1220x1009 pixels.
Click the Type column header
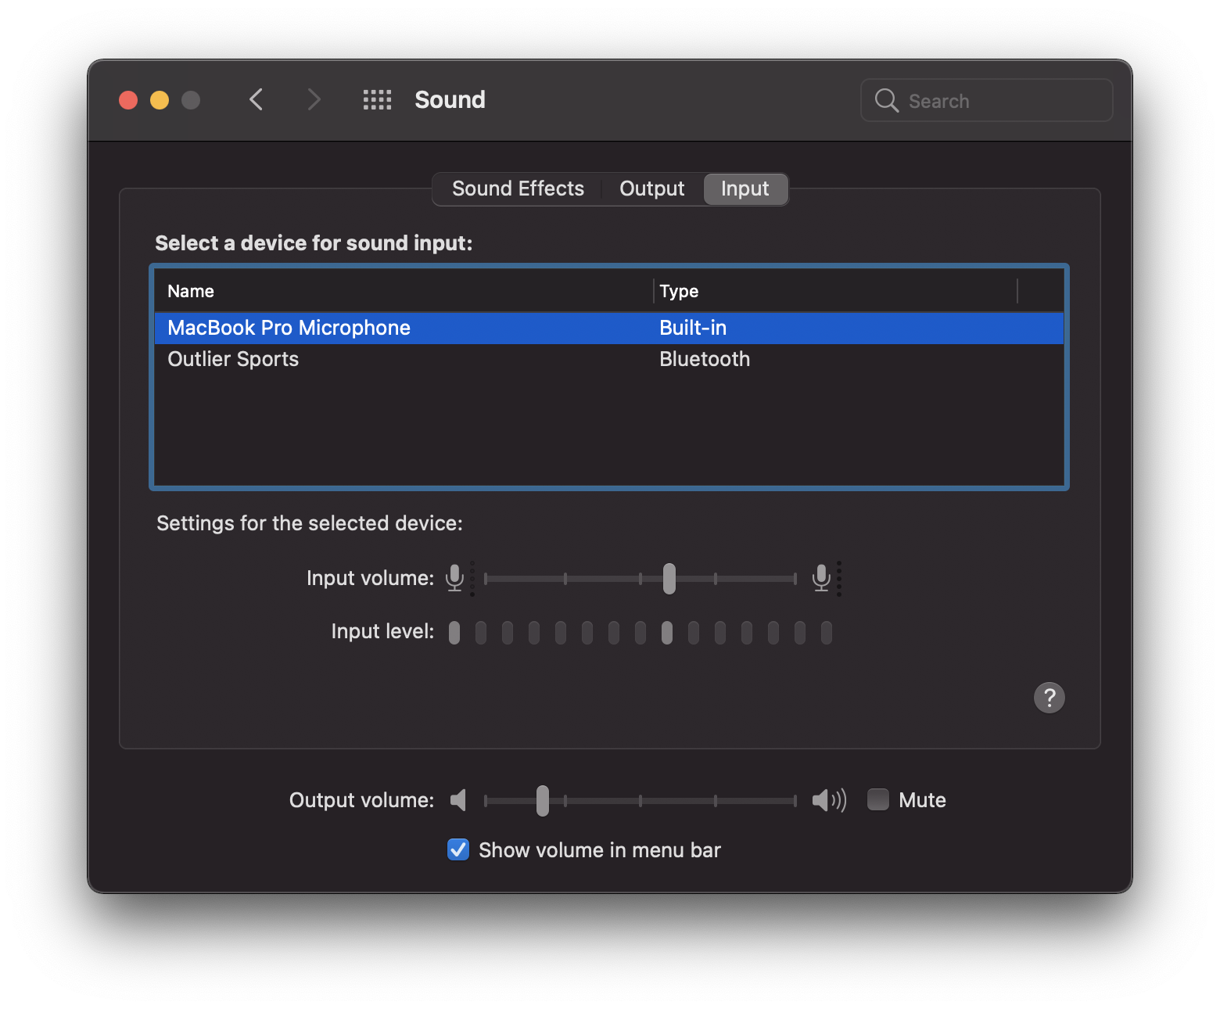click(679, 291)
